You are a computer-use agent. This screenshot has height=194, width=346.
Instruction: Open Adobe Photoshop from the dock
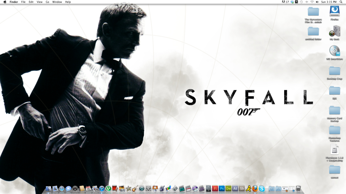click(x=222, y=189)
